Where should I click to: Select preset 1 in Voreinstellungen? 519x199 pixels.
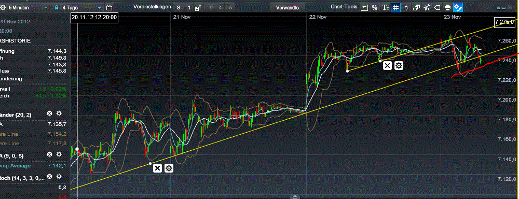[189, 7]
